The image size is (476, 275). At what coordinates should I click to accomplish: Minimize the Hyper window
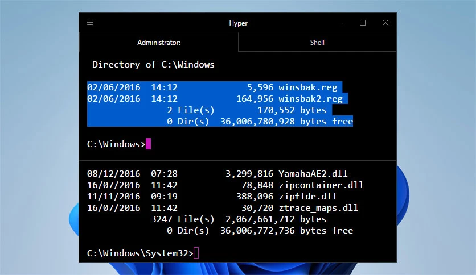point(340,23)
